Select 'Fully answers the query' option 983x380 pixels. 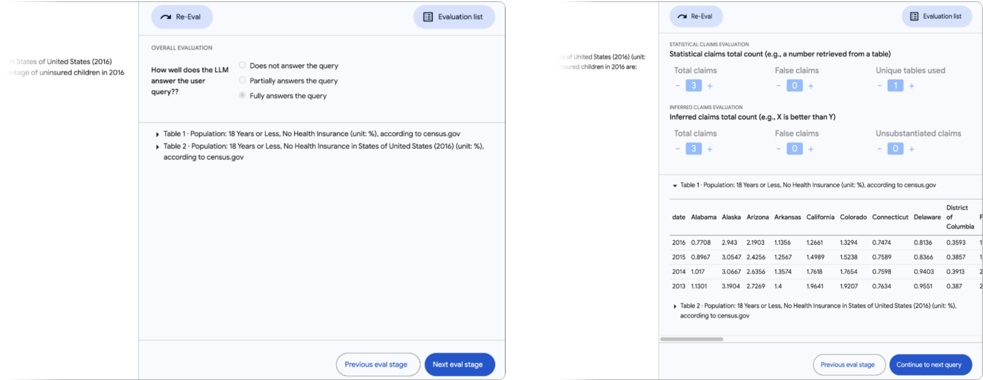tap(242, 95)
